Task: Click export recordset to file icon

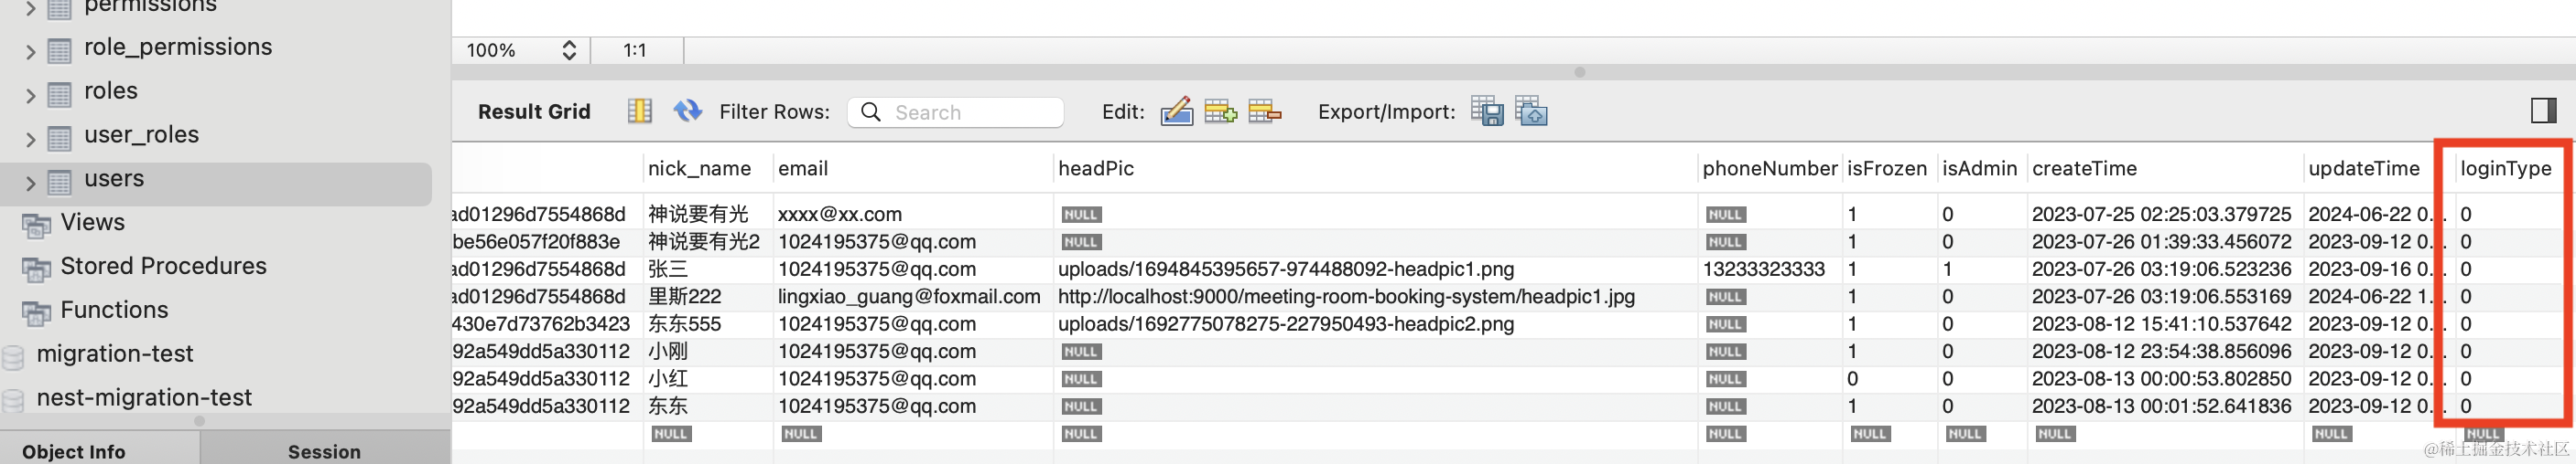Action: point(1486,111)
